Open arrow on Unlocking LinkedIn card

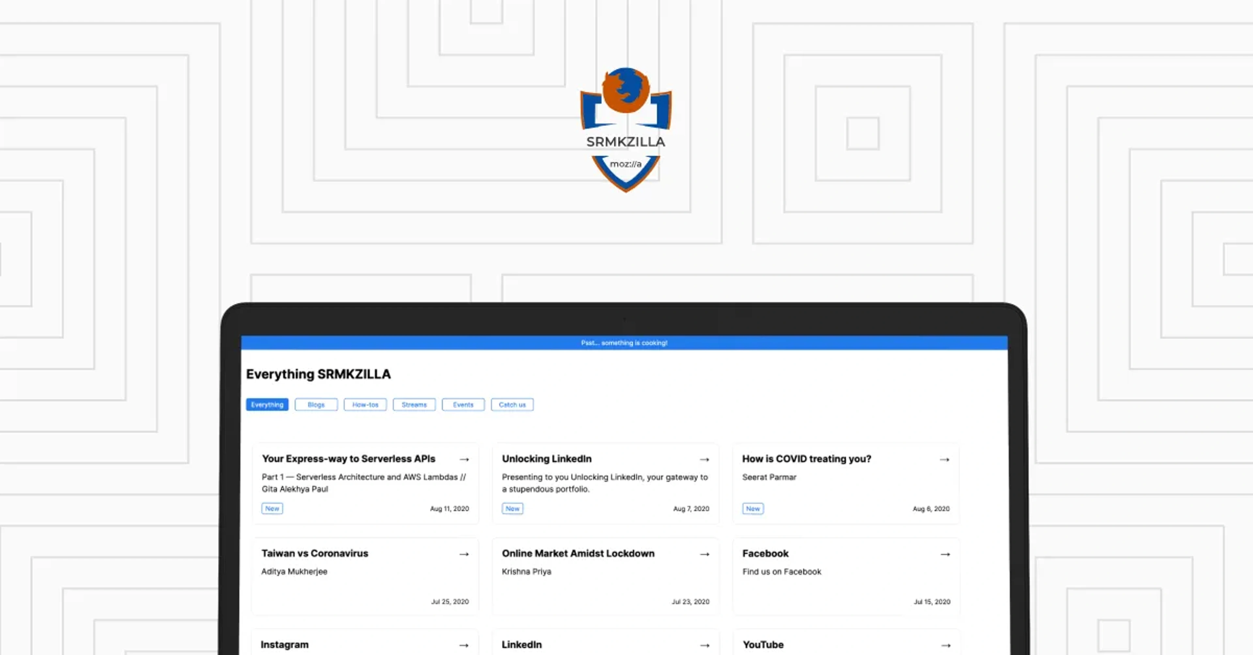click(704, 459)
